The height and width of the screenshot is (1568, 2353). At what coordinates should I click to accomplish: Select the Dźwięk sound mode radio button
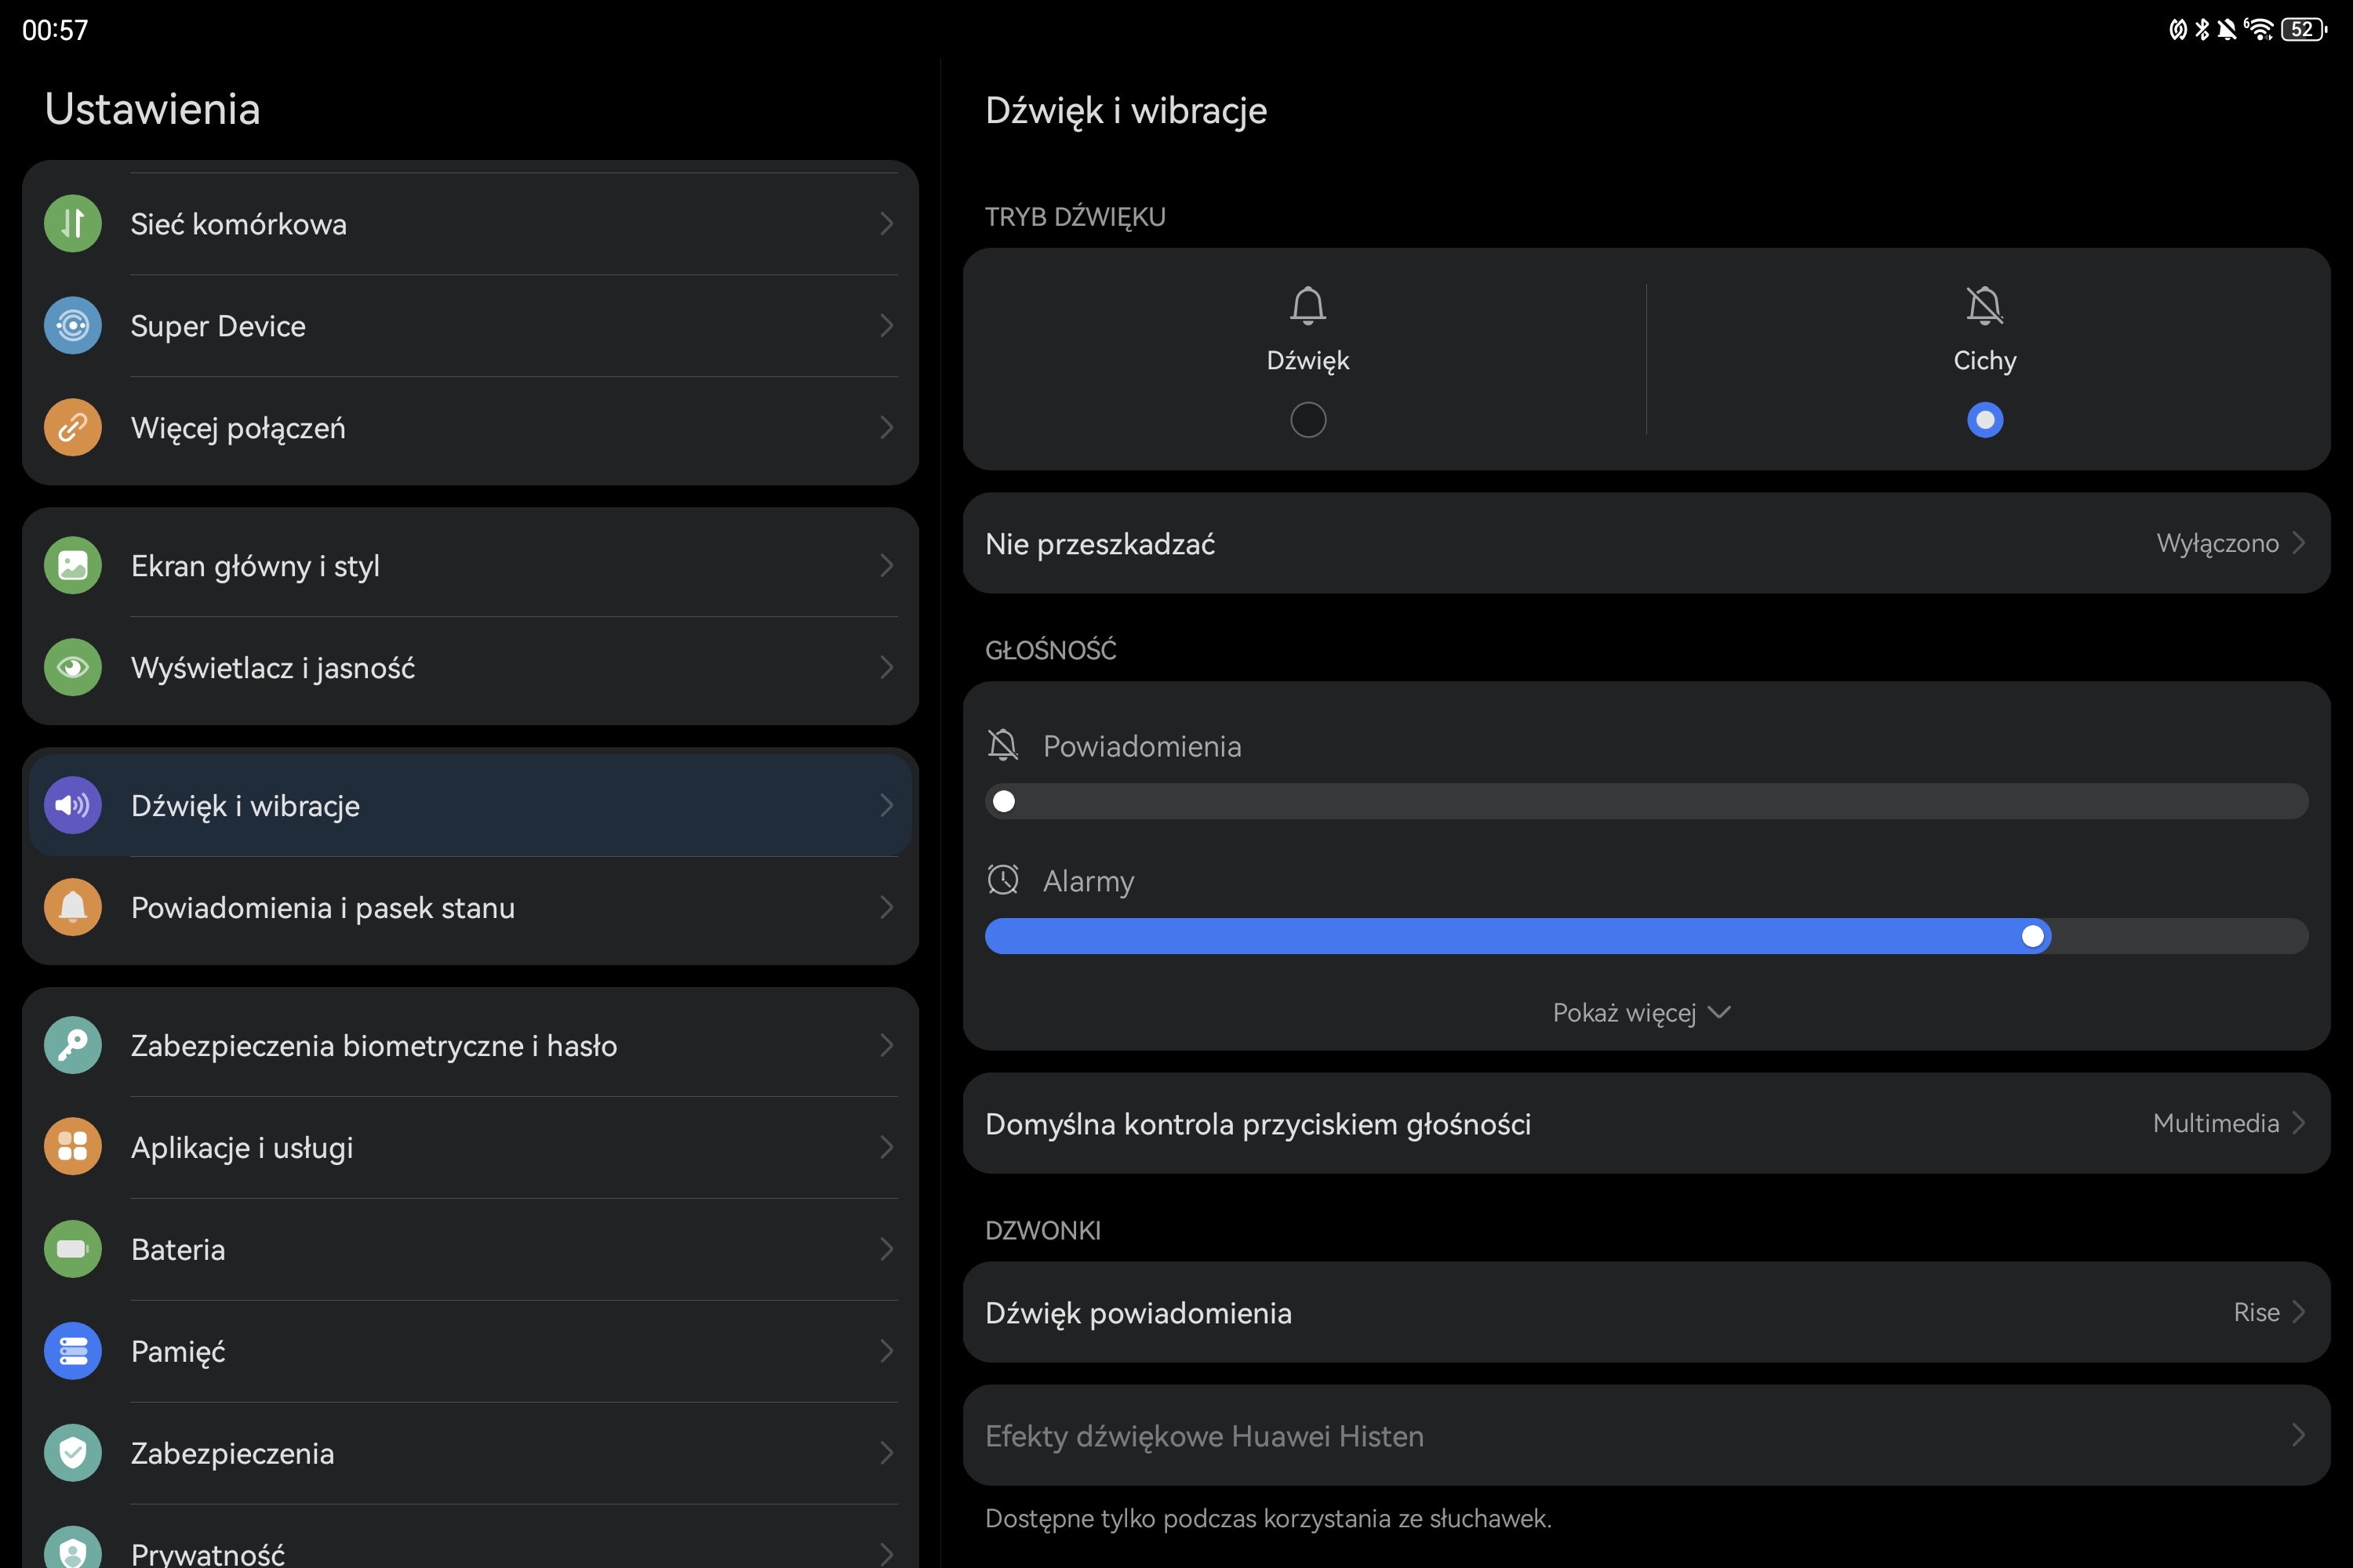pyautogui.click(x=1307, y=420)
